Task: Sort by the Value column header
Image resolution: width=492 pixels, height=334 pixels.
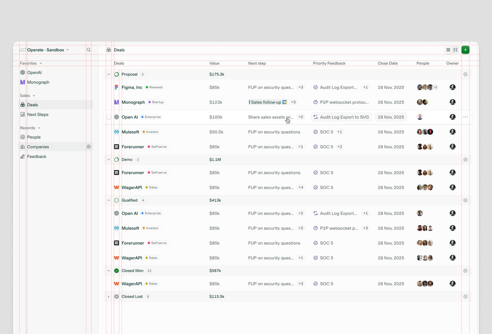Action: pos(214,63)
